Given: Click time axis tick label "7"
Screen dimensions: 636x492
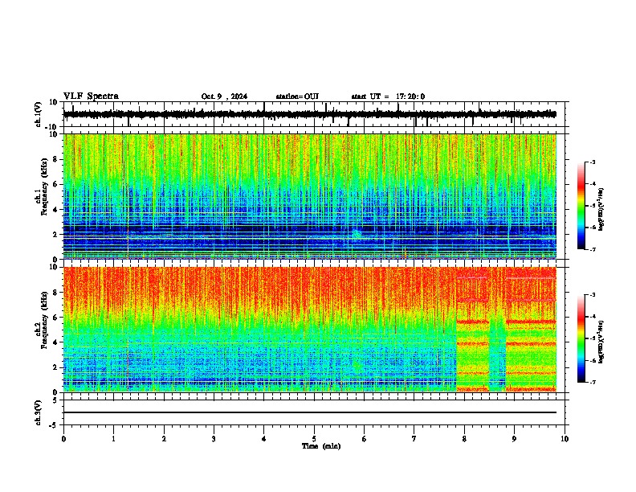Looking at the screenshot, I should click(414, 439).
